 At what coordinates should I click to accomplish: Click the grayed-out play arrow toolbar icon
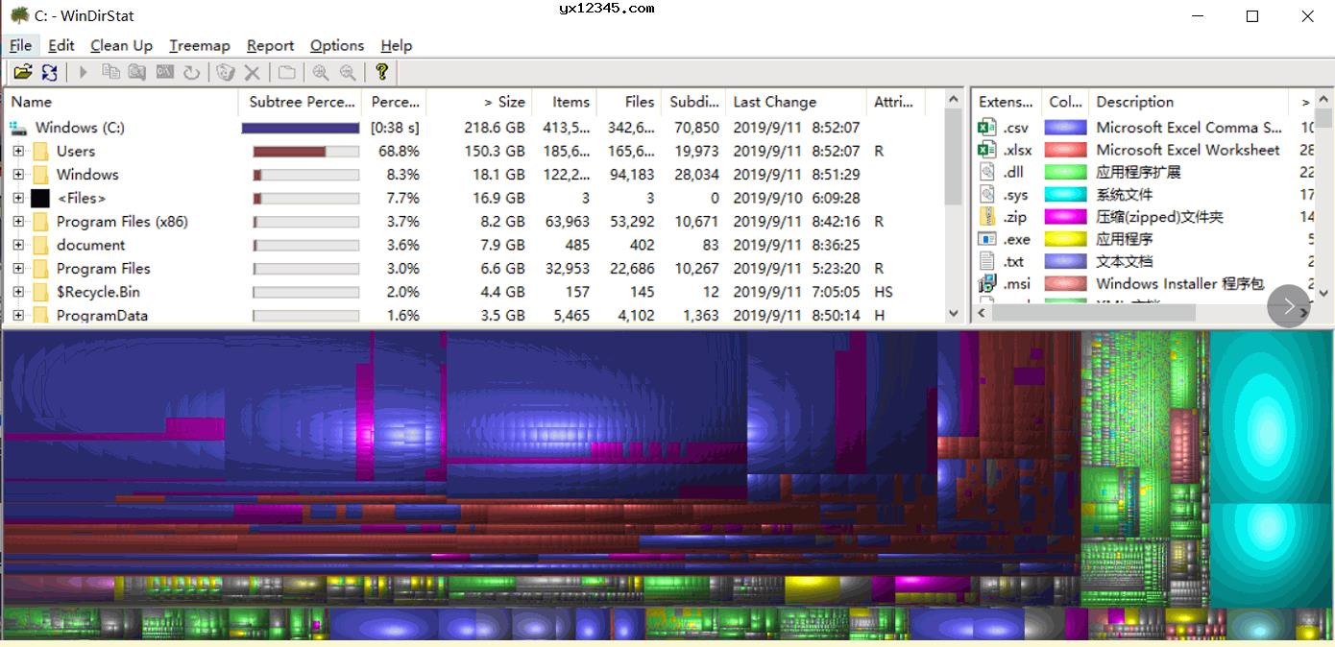[x=84, y=72]
